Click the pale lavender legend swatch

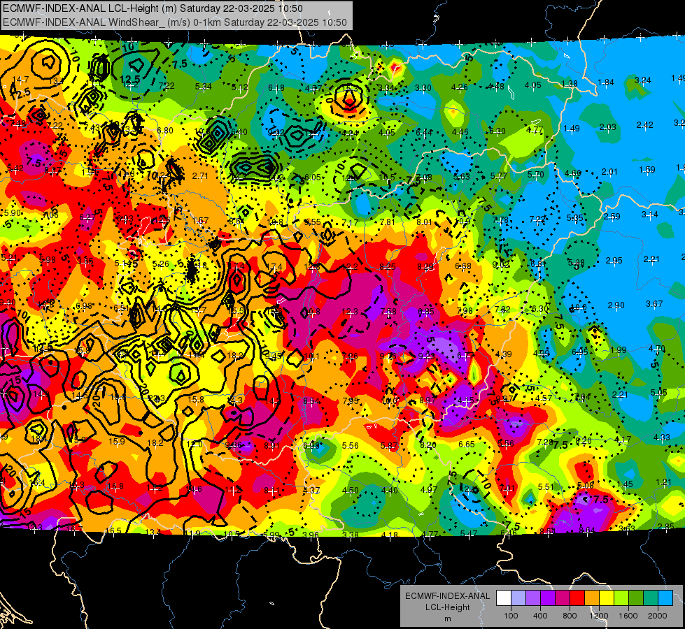point(518,598)
